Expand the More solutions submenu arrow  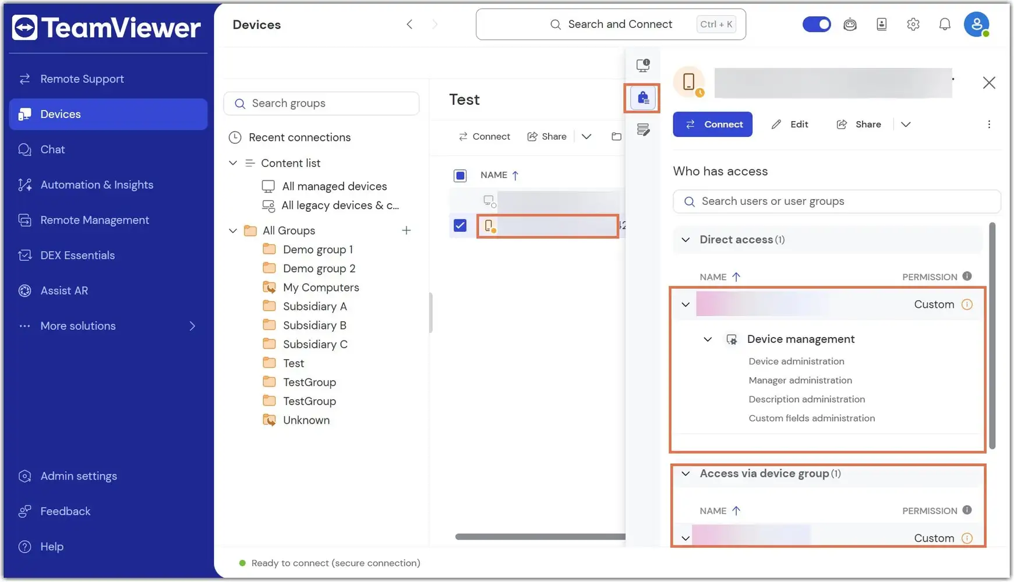coord(192,326)
